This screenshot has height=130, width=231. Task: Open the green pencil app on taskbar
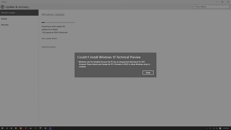tap(35, 128)
